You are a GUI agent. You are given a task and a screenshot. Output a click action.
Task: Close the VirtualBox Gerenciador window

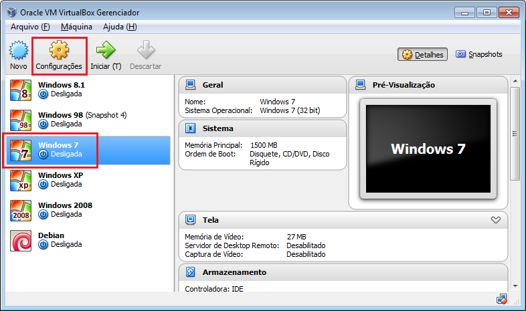click(509, 13)
